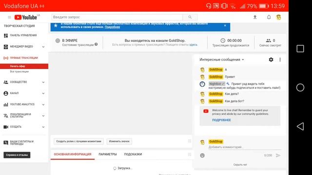
Task: Click the search magnifier button
Action: pyautogui.click(x=190, y=17)
